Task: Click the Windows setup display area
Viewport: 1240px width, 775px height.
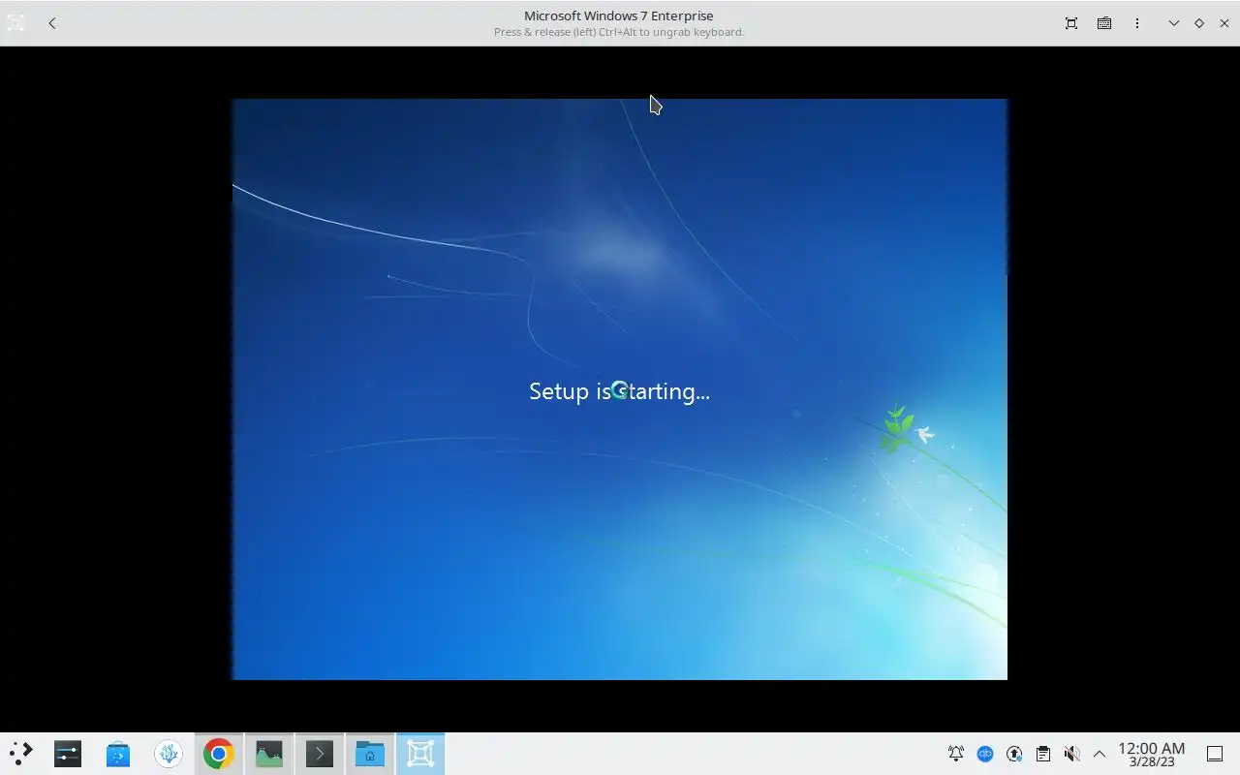Action: (620, 388)
